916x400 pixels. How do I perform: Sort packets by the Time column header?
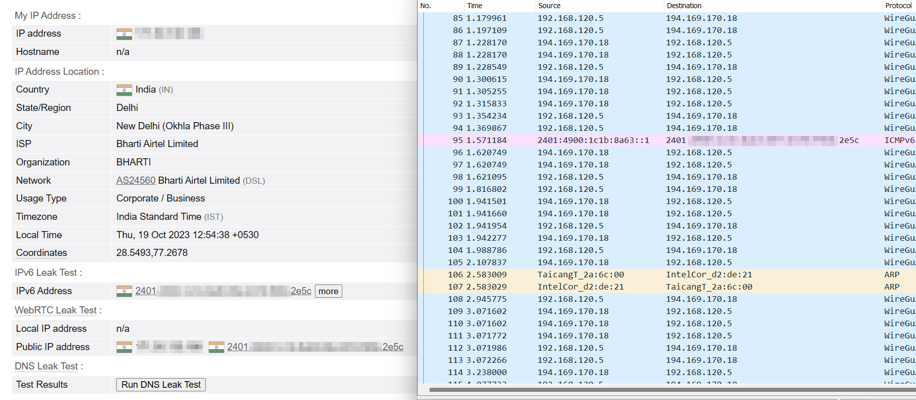(500, 6)
